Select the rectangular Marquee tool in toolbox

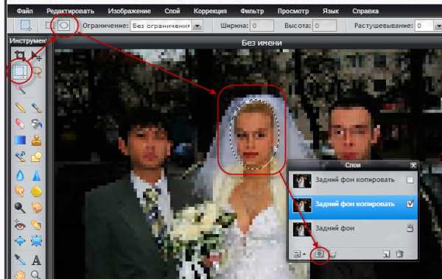pos(19,71)
